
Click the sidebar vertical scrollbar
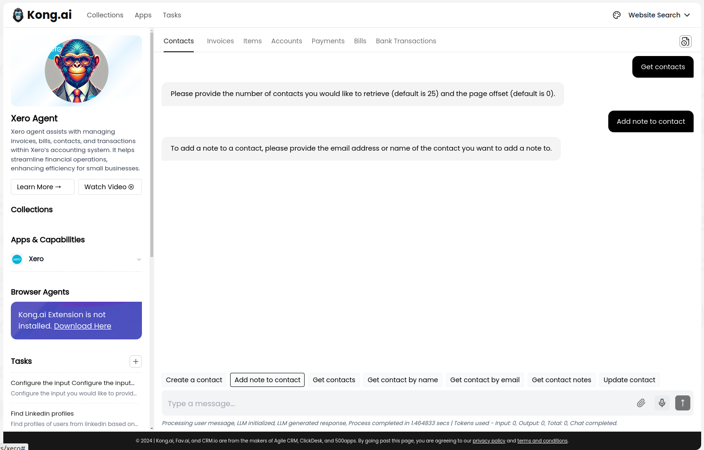(x=152, y=145)
